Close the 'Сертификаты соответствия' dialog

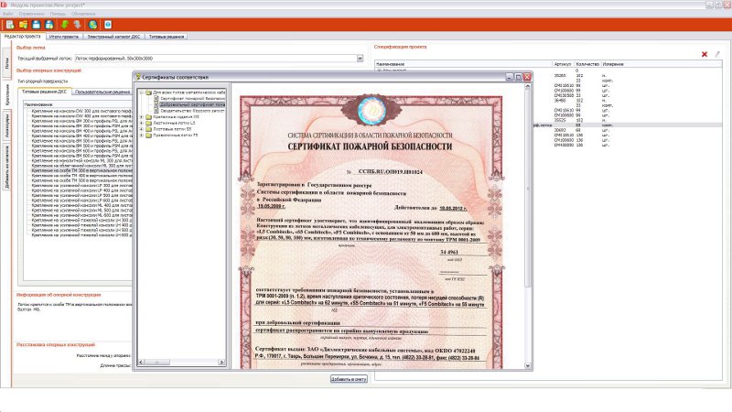(525, 79)
